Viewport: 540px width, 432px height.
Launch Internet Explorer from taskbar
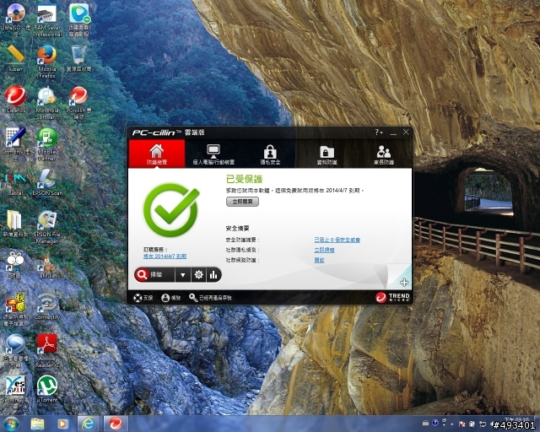88,424
